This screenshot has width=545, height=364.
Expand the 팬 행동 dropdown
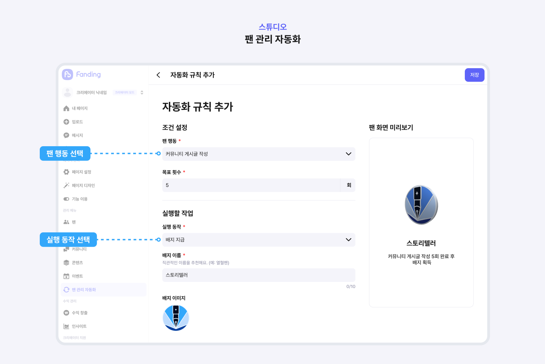click(x=259, y=154)
